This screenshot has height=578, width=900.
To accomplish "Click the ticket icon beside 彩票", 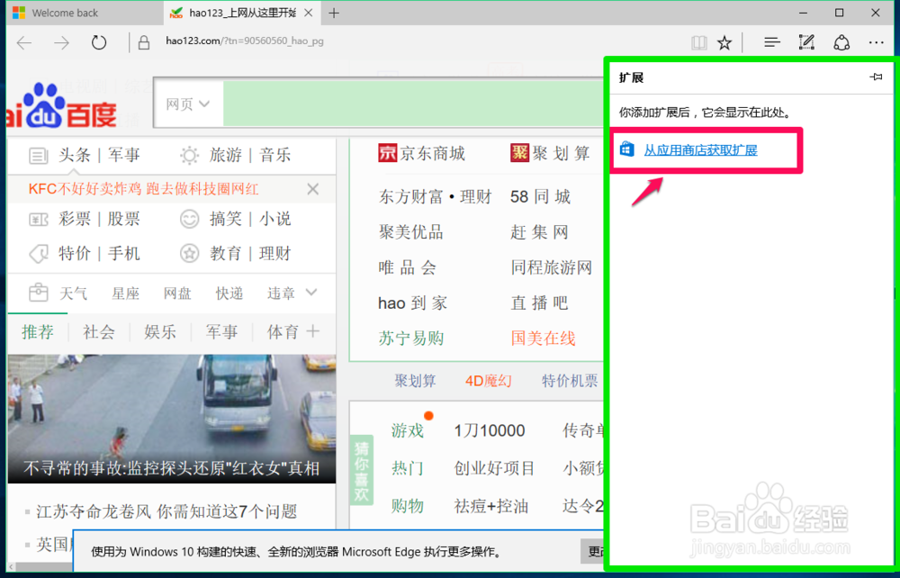I will pyautogui.click(x=39, y=220).
